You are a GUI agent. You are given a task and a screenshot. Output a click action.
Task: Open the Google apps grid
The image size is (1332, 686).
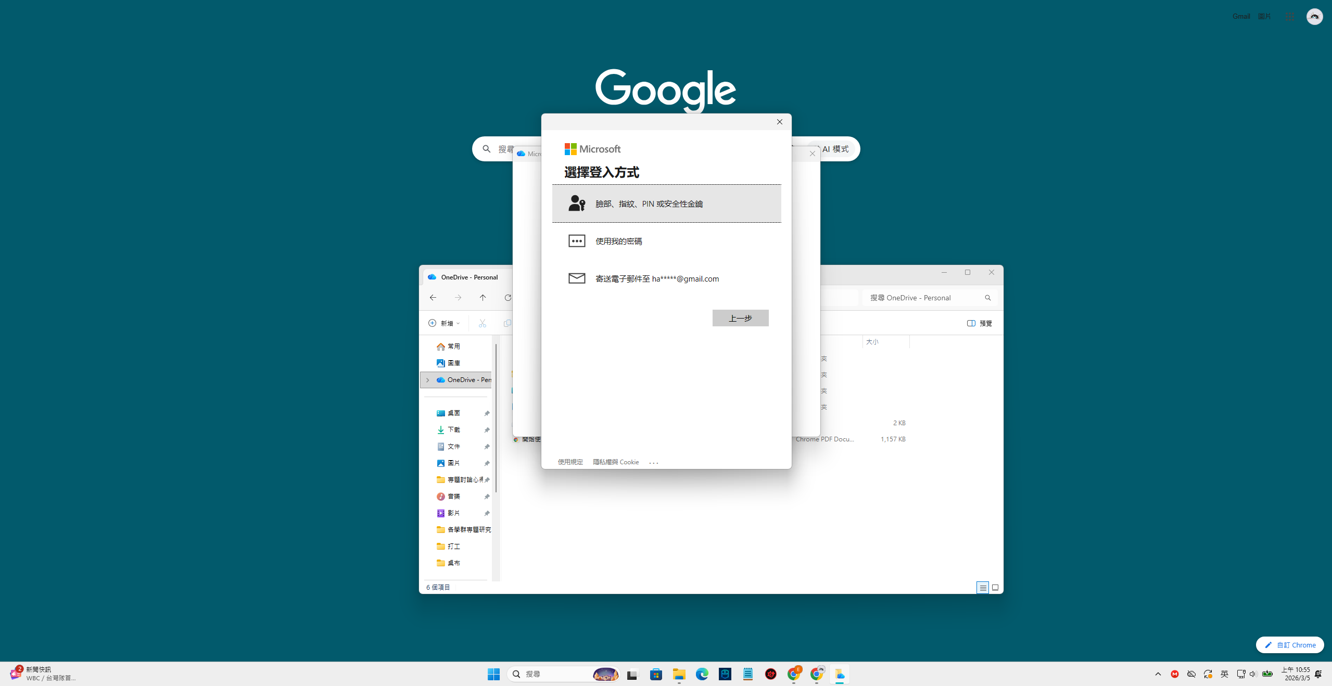click(x=1289, y=17)
